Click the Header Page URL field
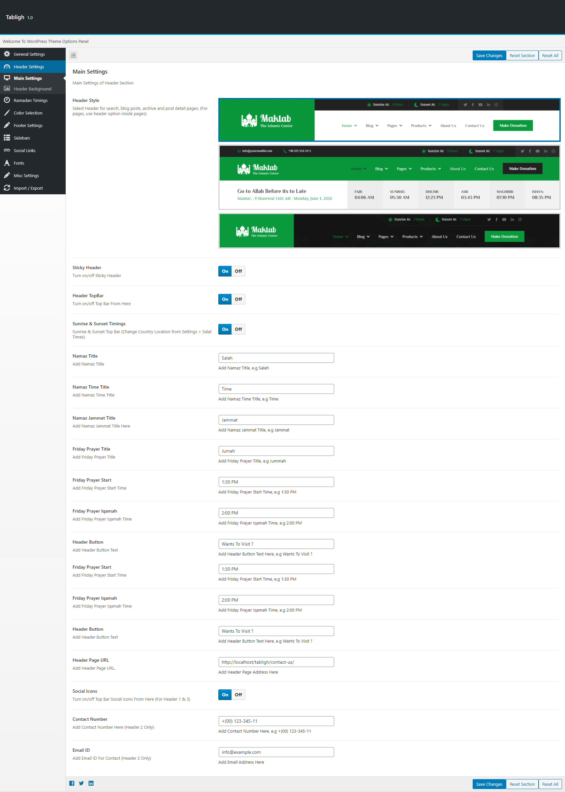The height and width of the screenshot is (792, 565). (x=276, y=662)
